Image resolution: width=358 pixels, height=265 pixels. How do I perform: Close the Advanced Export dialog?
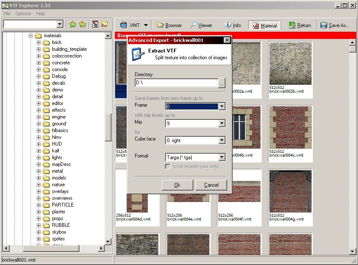coord(227,40)
